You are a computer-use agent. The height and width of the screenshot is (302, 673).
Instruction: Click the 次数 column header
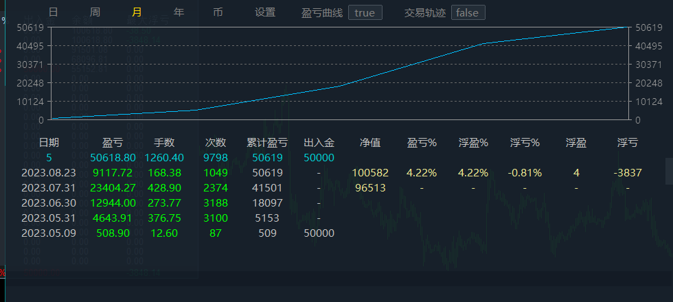coord(216,143)
